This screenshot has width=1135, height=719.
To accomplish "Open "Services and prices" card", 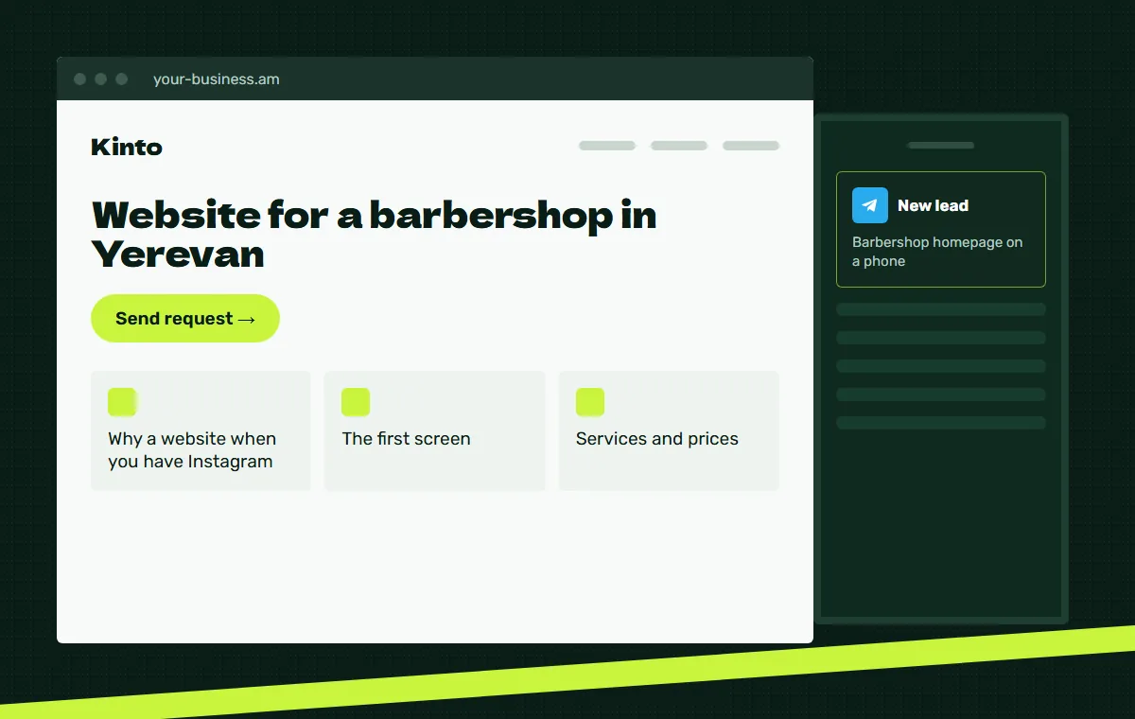I will tap(669, 430).
